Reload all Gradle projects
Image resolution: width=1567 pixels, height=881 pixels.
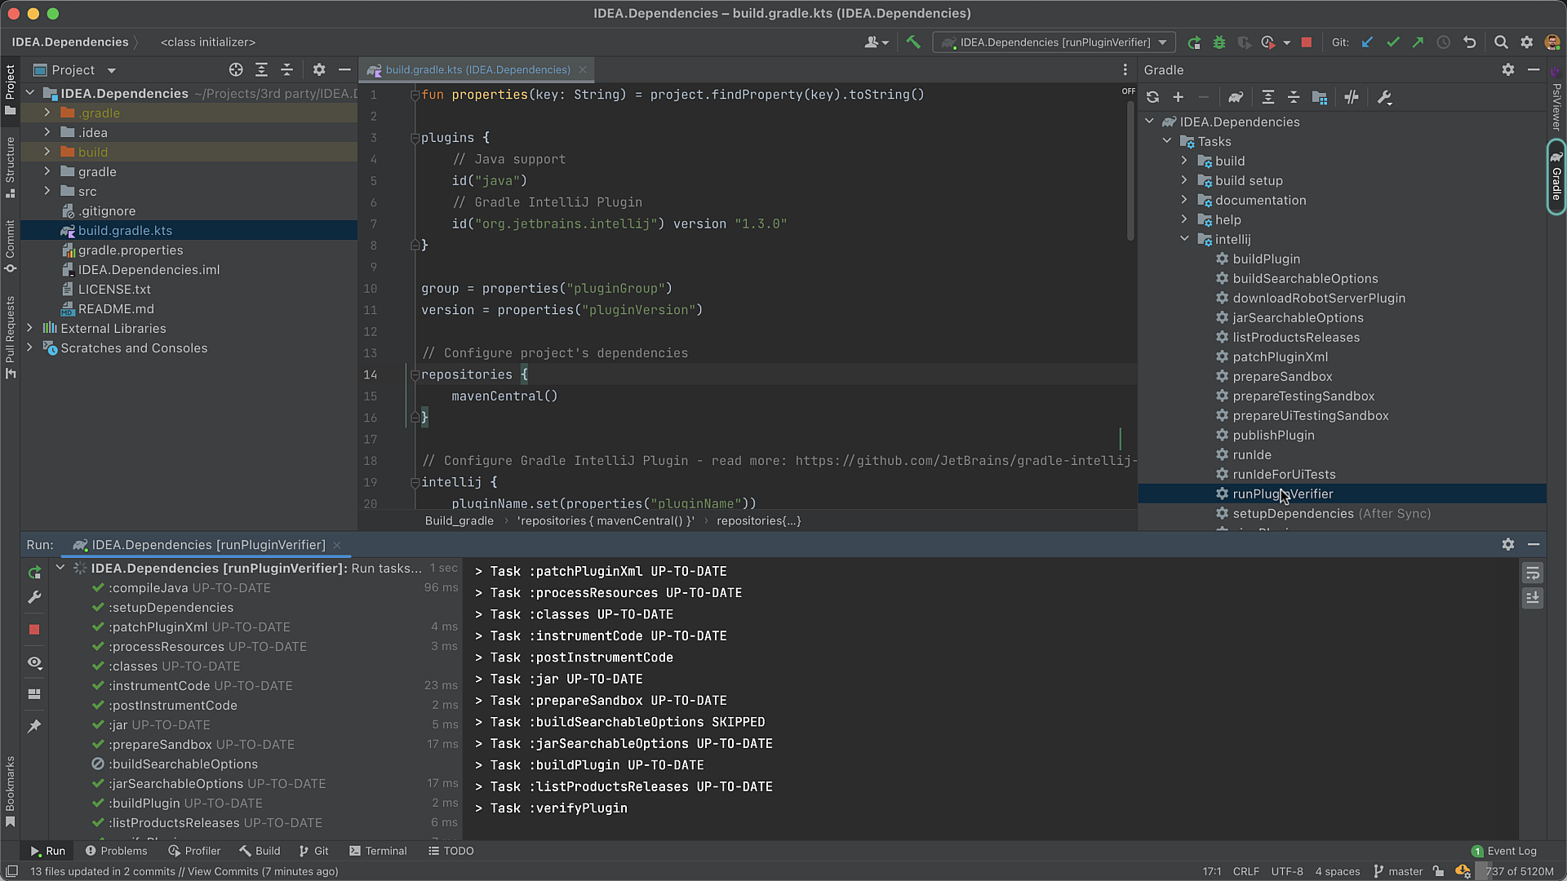[1152, 97]
